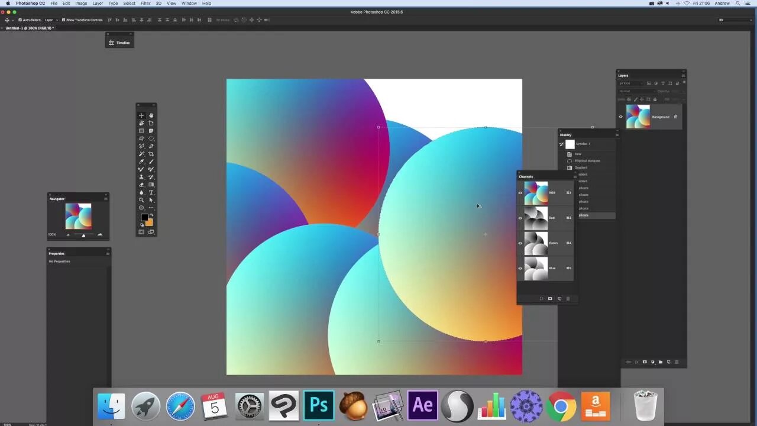The image size is (757, 426).
Task: Toggle Quick Mask mode in the toolbox
Action: [x=141, y=232]
